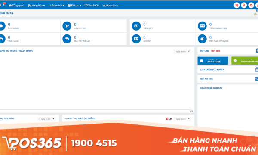
Task: Click the Tiền mặt cash icon
Action: point(136,26)
